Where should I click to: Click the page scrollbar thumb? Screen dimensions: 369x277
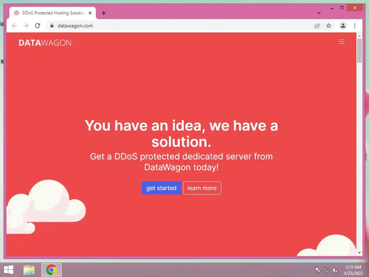[359, 50]
